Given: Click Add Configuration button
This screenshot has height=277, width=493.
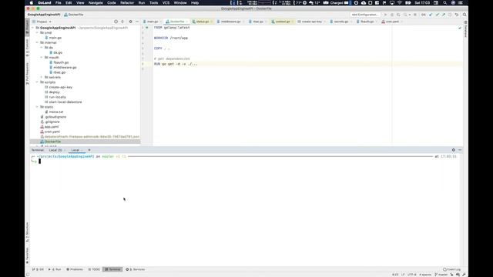Looking at the screenshot, I should [364, 15].
